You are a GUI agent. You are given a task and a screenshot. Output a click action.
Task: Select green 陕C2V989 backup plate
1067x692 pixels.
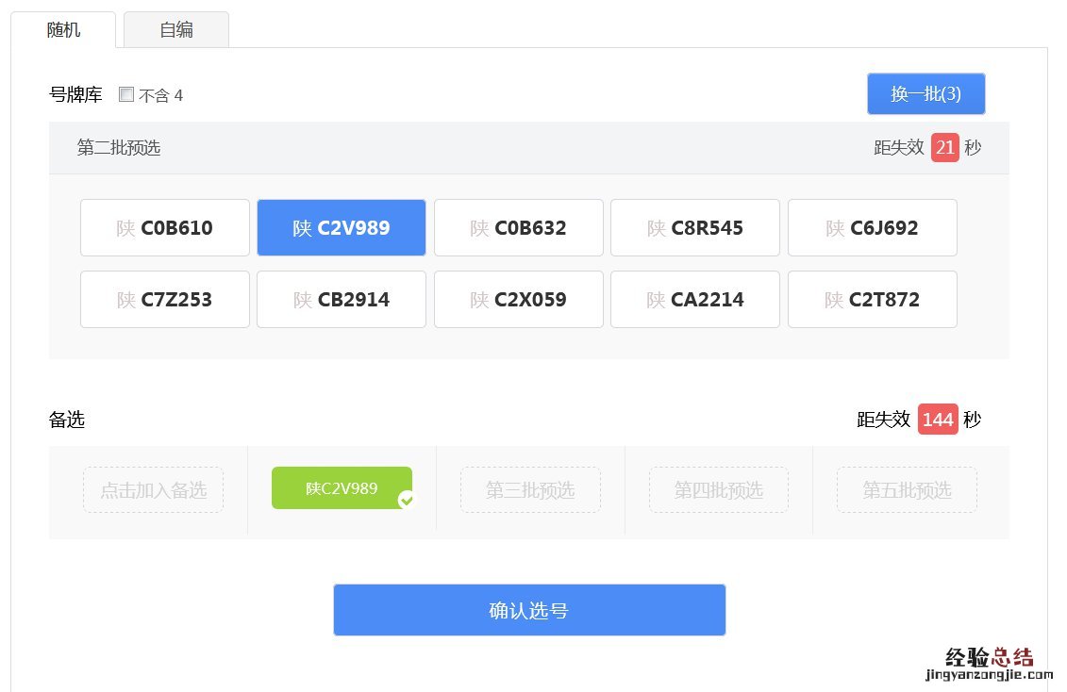342,488
